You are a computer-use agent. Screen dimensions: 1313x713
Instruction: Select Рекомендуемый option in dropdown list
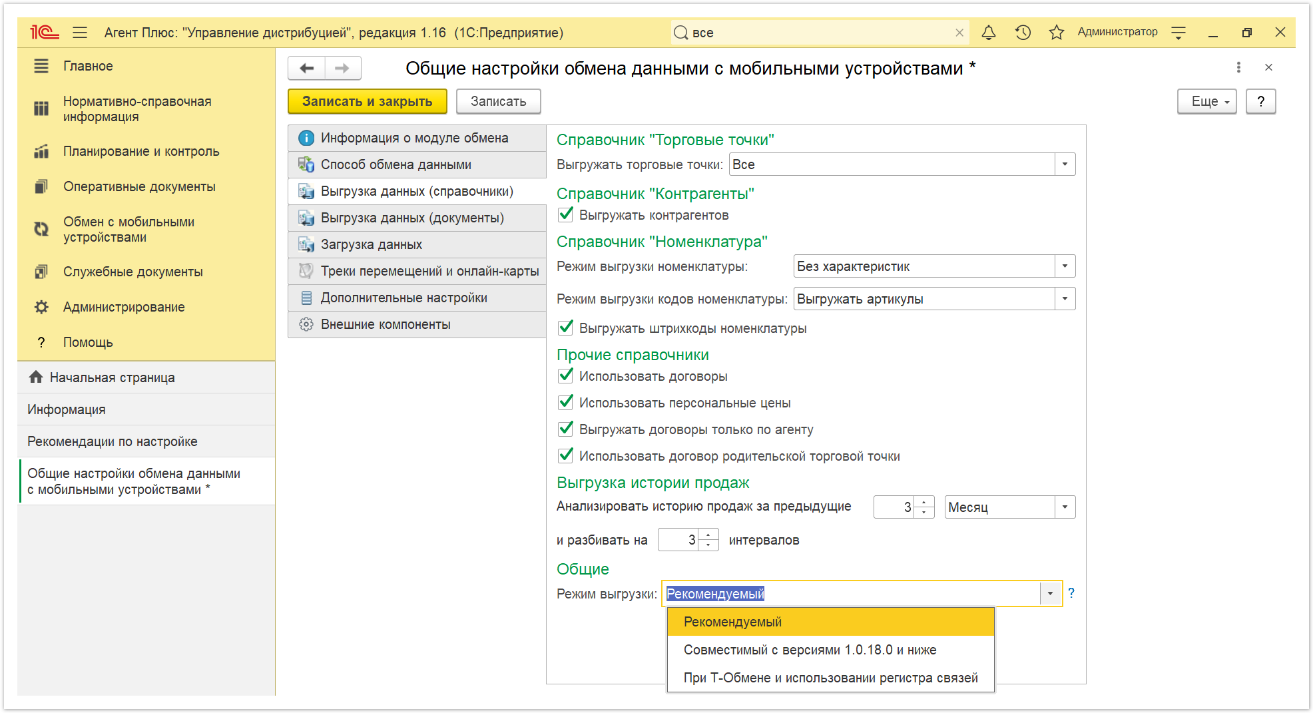[x=830, y=622]
